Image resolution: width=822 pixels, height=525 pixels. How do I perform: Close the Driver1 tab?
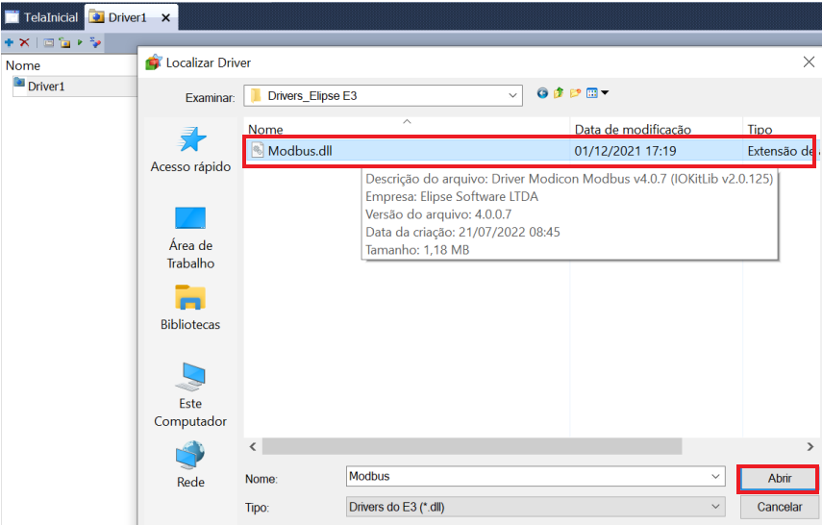tap(165, 17)
